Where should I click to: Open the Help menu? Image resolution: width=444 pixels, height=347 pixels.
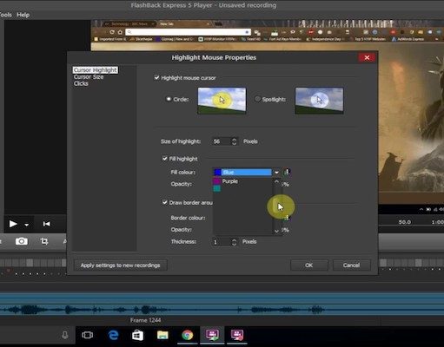tap(23, 15)
